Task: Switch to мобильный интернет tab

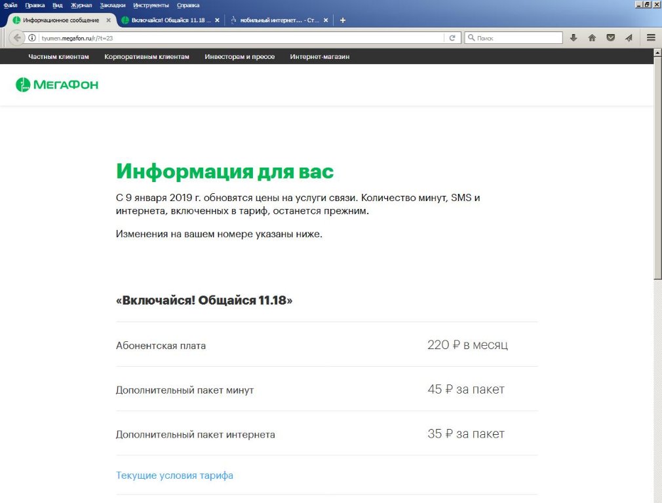Action: click(x=279, y=20)
